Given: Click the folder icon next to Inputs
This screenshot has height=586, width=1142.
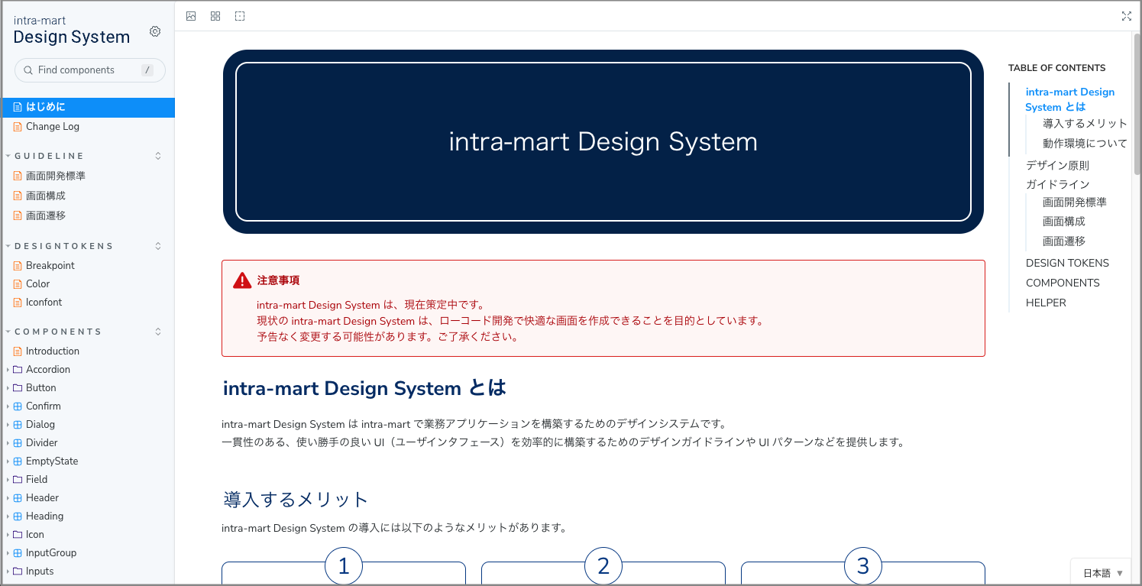Looking at the screenshot, I should tap(16, 571).
